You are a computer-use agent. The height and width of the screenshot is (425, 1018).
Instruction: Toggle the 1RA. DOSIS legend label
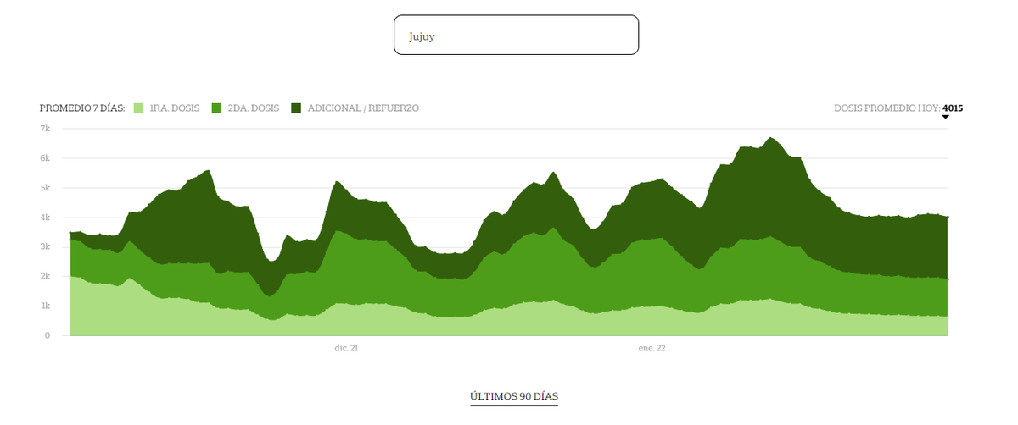[x=174, y=108]
